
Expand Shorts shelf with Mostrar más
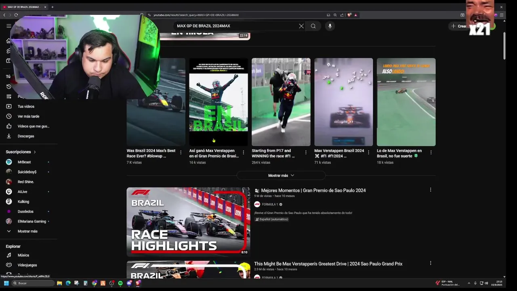(281, 175)
